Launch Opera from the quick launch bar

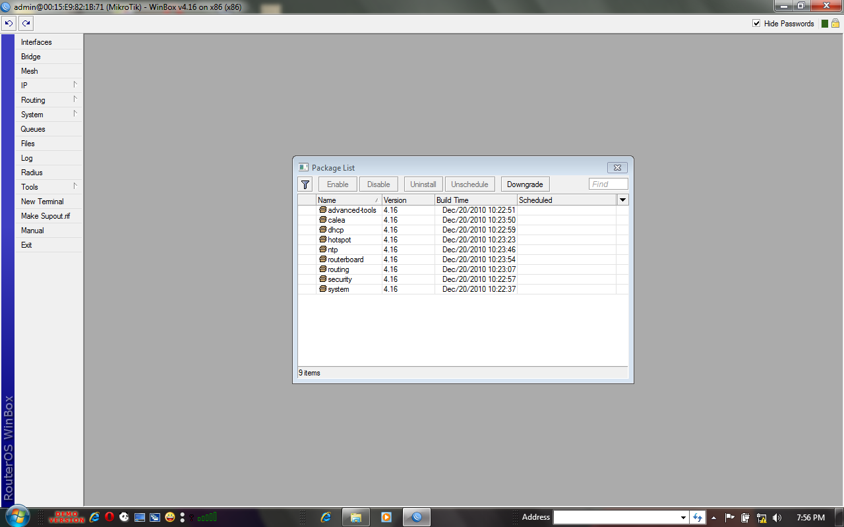coord(109,517)
